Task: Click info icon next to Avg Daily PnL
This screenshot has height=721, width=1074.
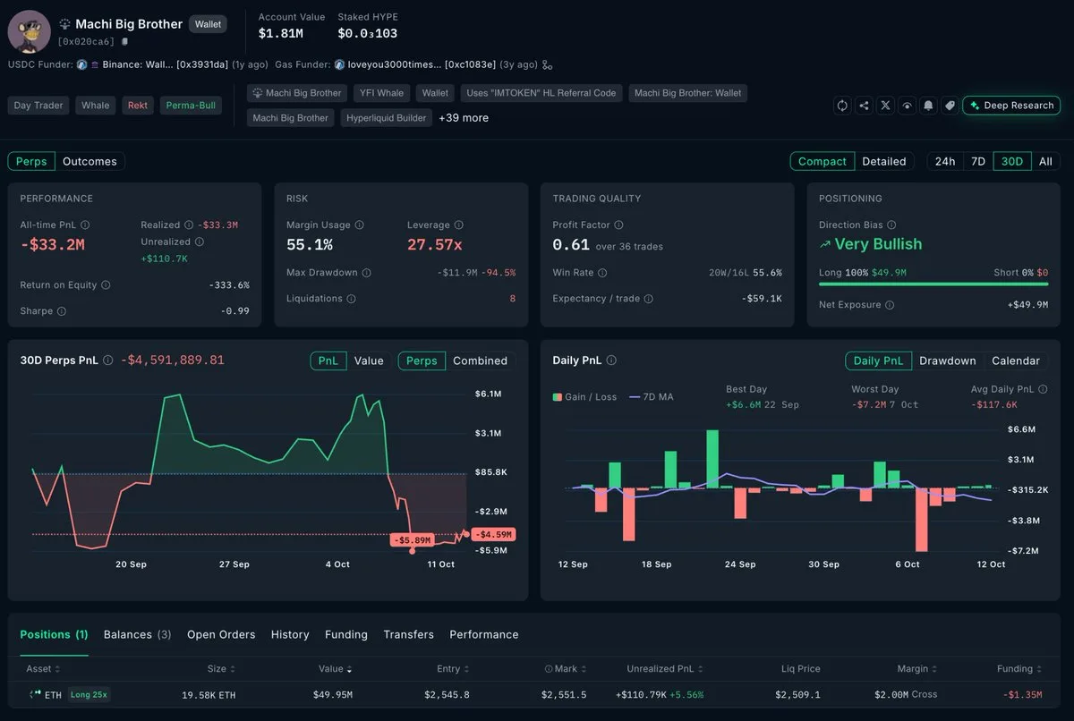Action: click(x=1043, y=389)
